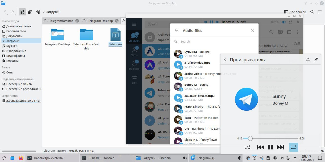Switch Dolphin to icons view mode
Screen dimensions: 325x162
coord(22,12)
